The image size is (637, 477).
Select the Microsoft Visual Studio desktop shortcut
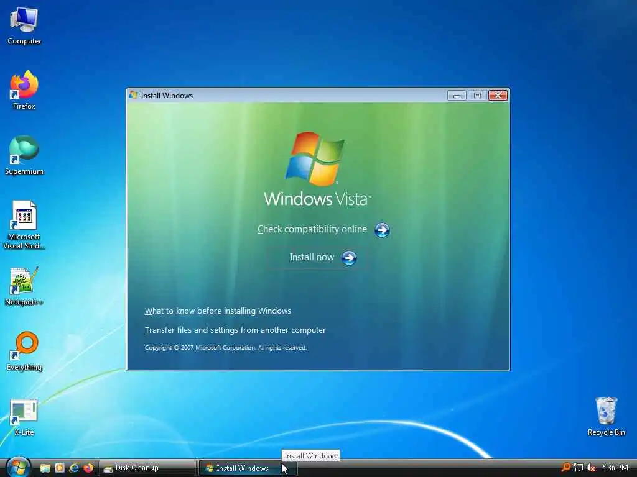pos(24,225)
